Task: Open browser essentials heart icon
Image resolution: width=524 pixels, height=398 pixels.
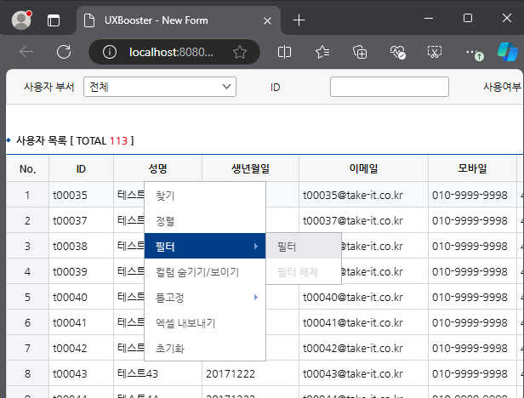Action: point(397,52)
